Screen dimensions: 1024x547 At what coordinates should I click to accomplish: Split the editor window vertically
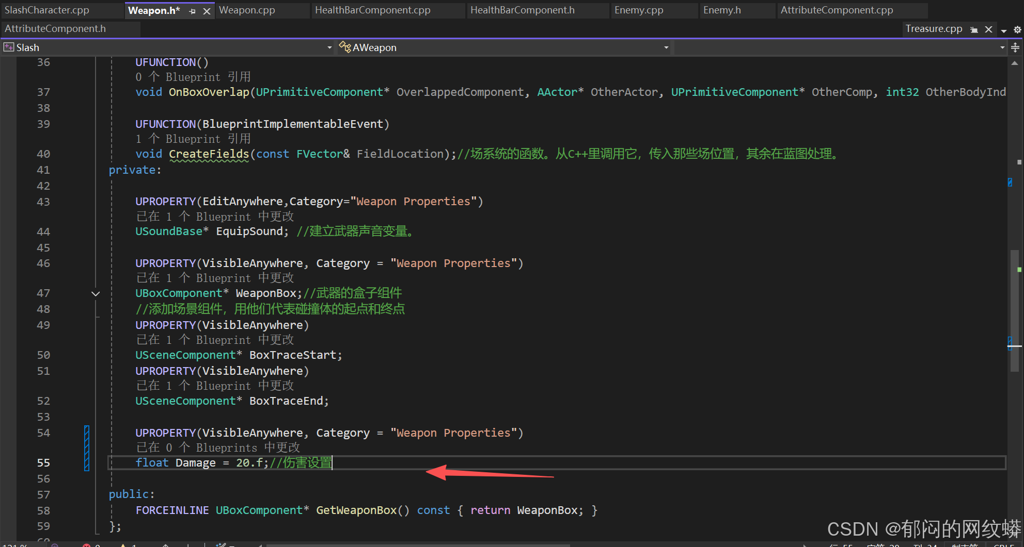pyautogui.click(x=1015, y=47)
